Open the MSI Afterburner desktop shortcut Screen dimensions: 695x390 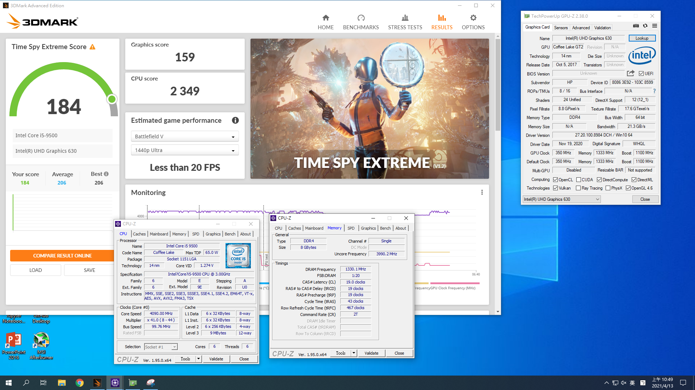(41, 346)
